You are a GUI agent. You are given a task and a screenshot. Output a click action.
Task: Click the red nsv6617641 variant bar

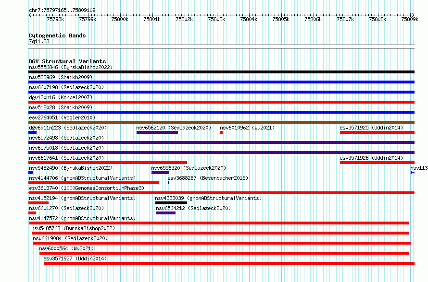[108, 163]
